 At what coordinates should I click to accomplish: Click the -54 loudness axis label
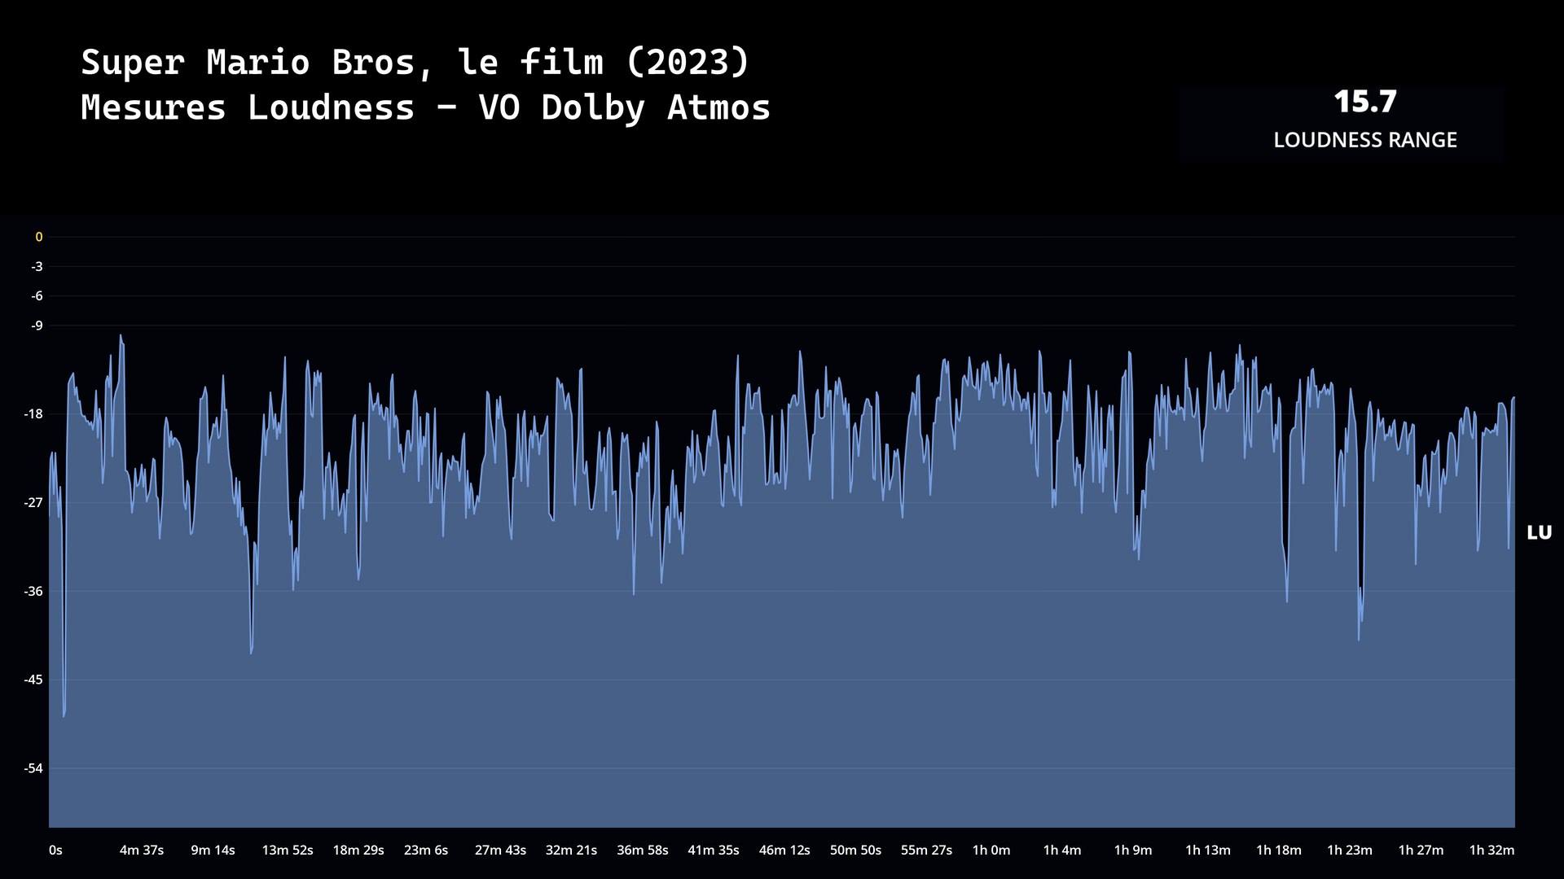tap(33, 768)
